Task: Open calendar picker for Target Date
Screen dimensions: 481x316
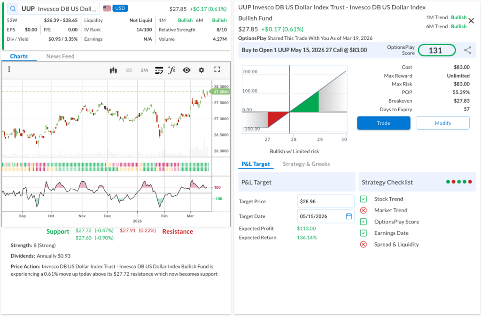Action: pyautogui.click(x=349, y=216)
